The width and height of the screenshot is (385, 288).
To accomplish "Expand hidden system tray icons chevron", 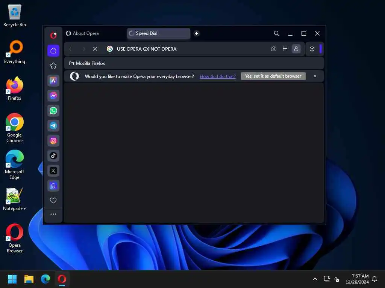I will pyautogui.click(x=315, y=279).
